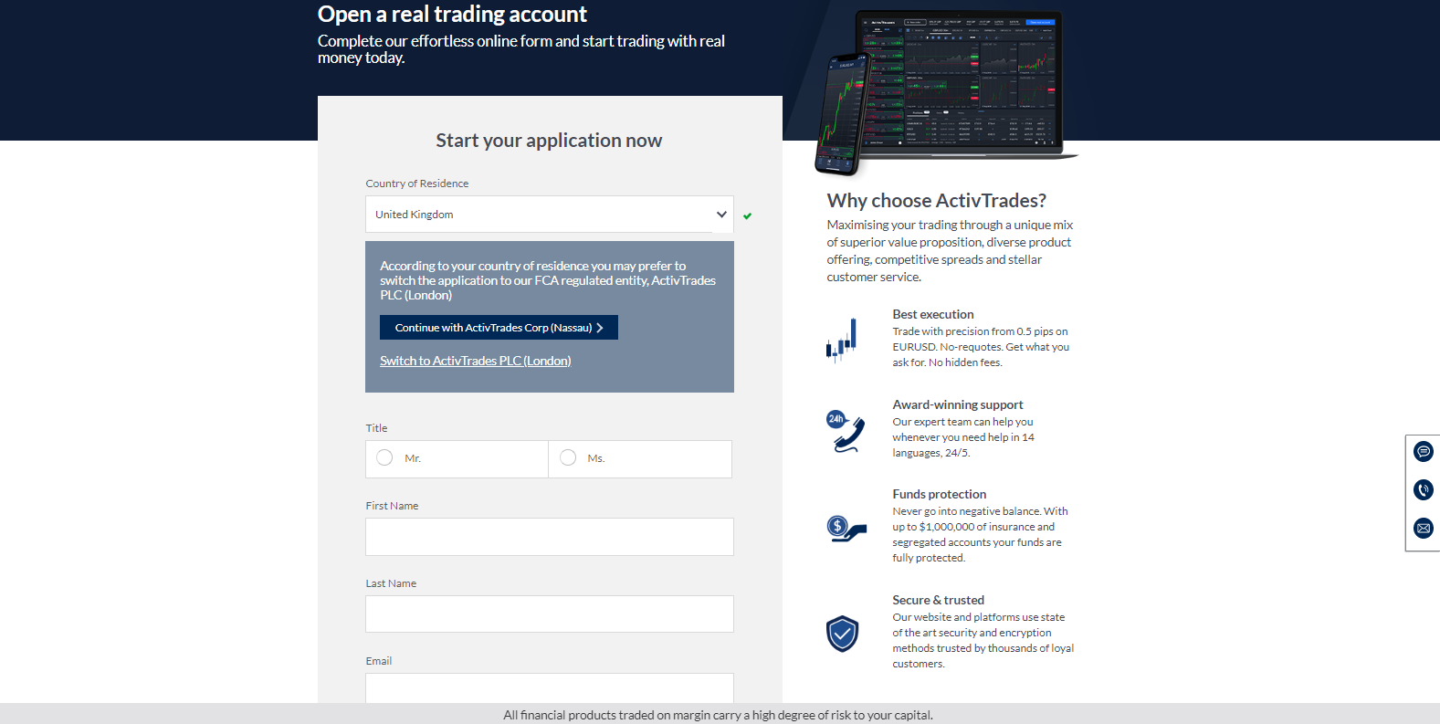Select the Mr. title radio button
The image size is (1440, 724).
[x=384, y=457]
